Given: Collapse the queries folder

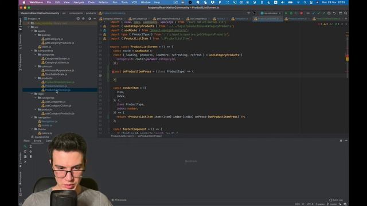Looking at the screenshot, I should click(x=36, y=35).
